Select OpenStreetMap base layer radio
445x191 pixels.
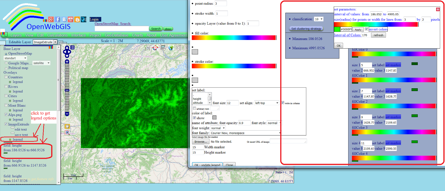6,54
